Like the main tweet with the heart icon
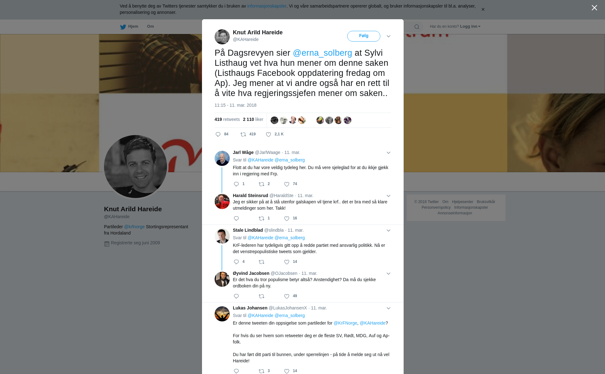The height and width of the screenshot is (374, 605). 268,134
